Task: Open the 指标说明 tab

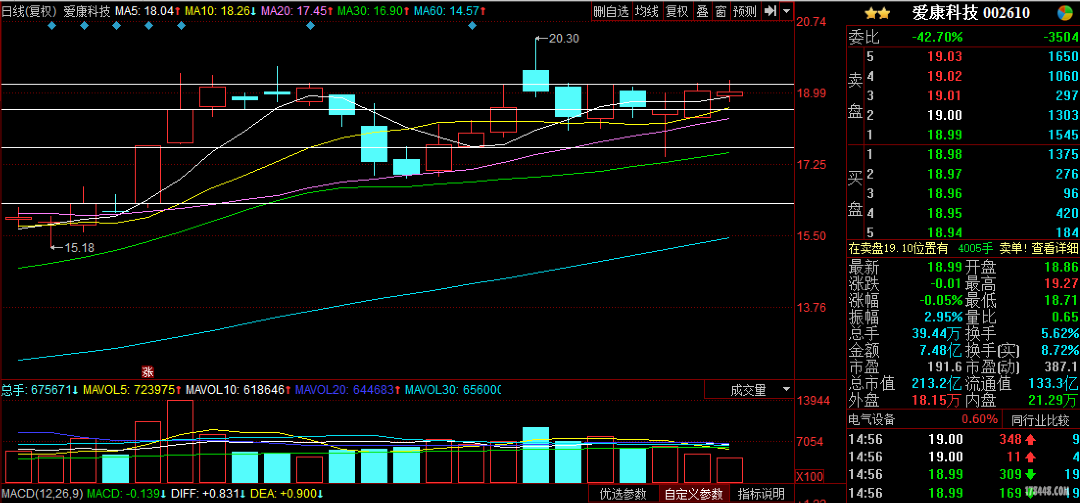Action: [x=761, y=494]
